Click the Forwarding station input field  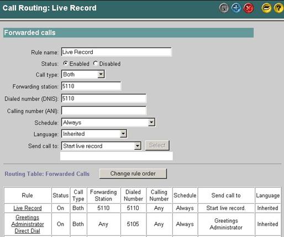(91, 86)
